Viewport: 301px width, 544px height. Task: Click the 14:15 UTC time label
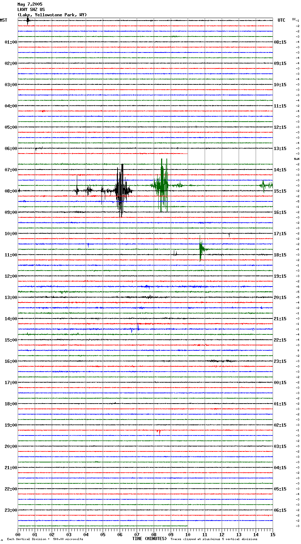tap(280, 170)
